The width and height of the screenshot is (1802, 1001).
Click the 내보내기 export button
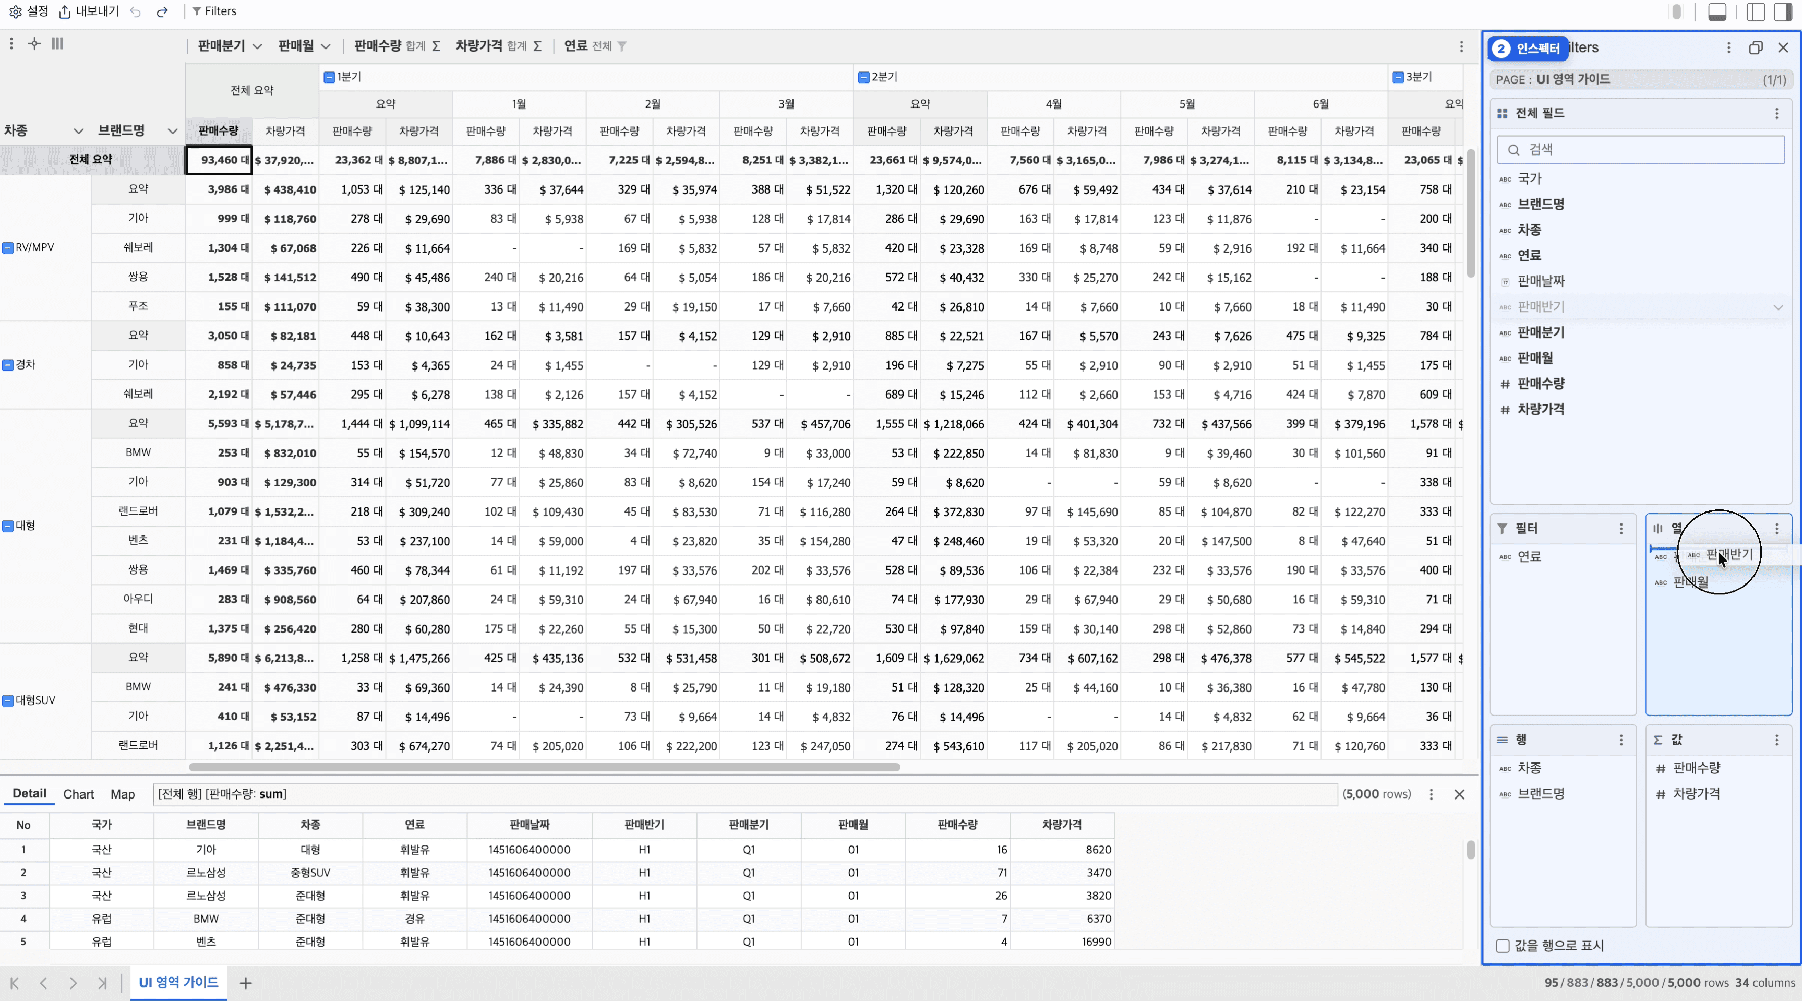click(x=88, y=11)
